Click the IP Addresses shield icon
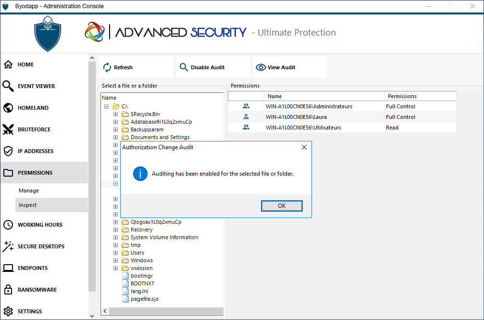484x320 pixels. point(8,151)
